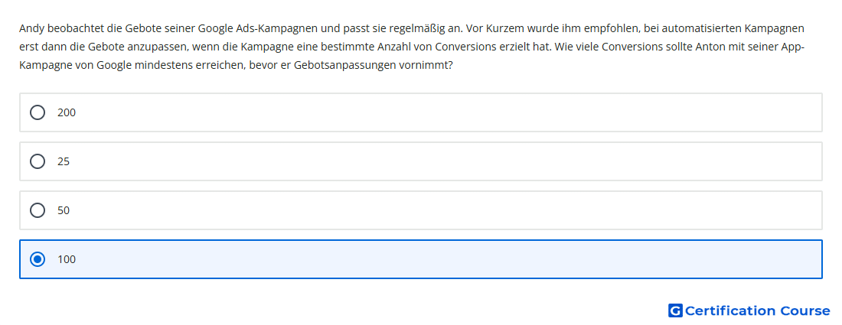This screenshot has height=325, width=842.
Task: Click the '100' answer label text
Action: (x=67, y=259)
